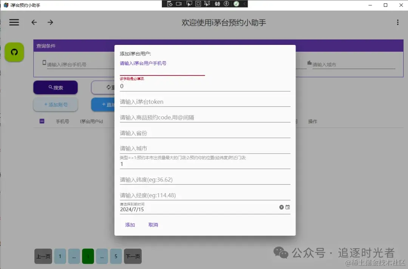Select the screen recorder camera icon
The image size is (408, 269).
click(179, 4)
